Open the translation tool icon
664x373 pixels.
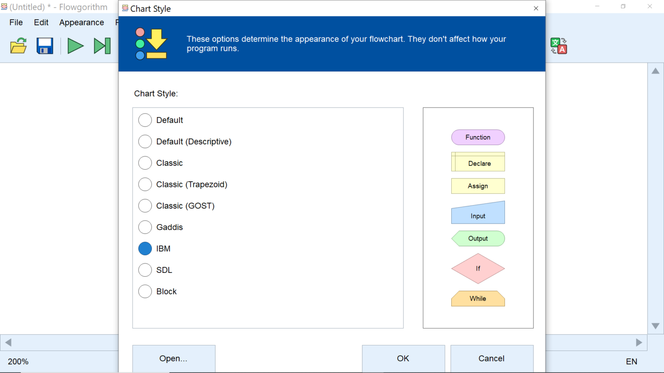click(559, 45)
